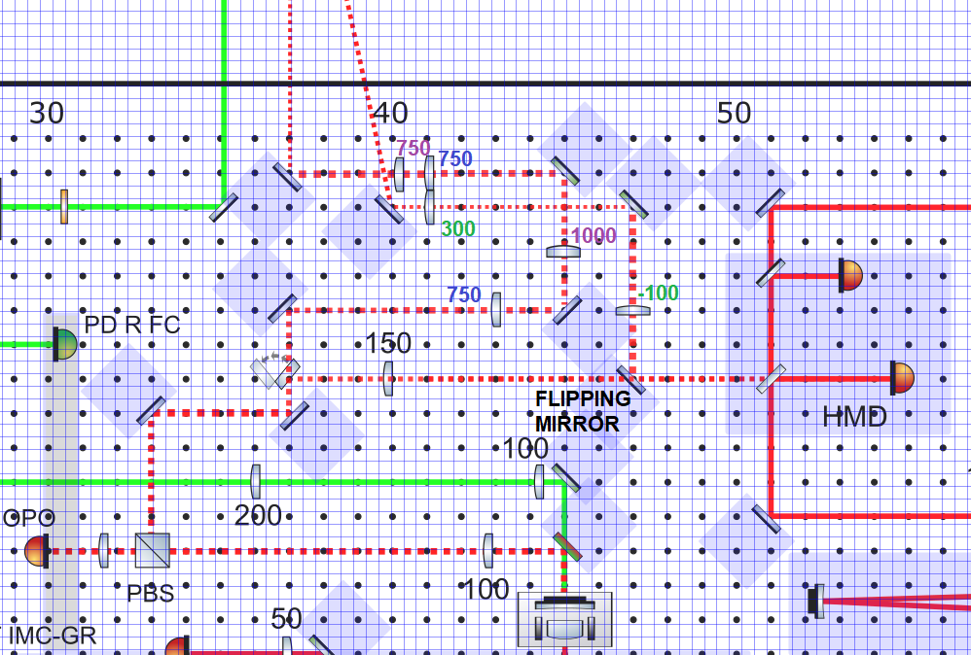
Task: Select the ruler number 40
Action: pyautogui.click(x=391, y=113)
